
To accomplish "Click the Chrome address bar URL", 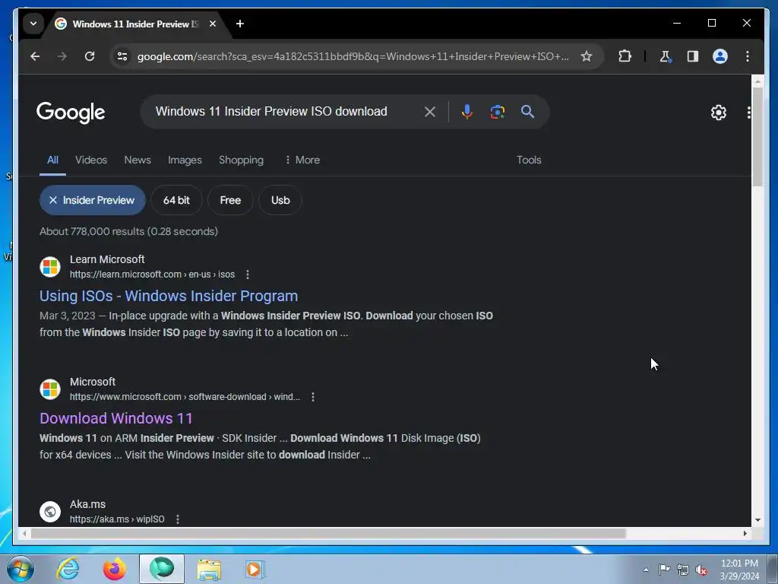I will (x=353, y=56).
